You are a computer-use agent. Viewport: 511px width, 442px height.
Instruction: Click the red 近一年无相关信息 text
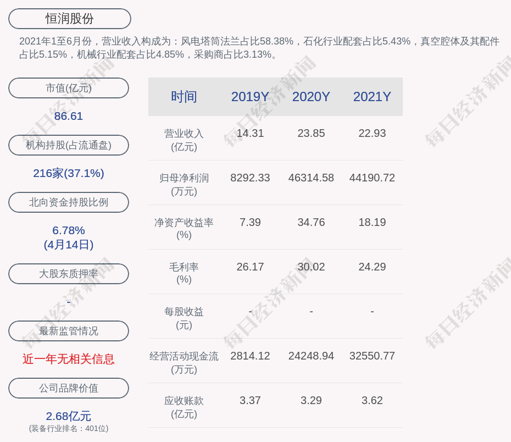(69, 359)
